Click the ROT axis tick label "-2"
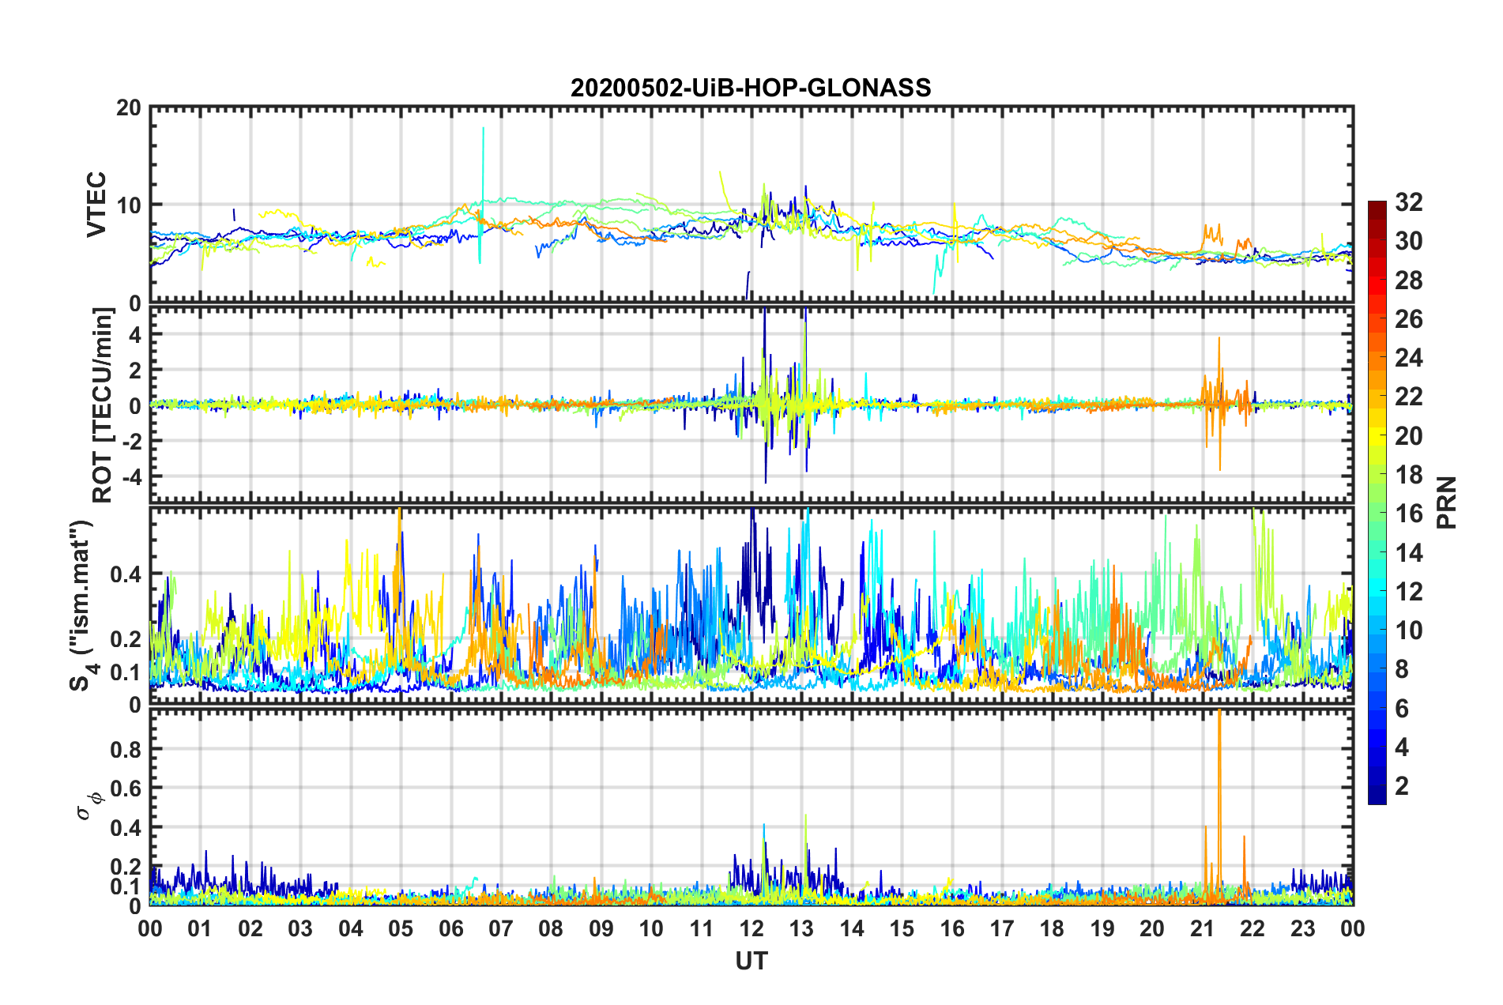This screenshot has width=1503, height=1005. [x=130, y=441]
